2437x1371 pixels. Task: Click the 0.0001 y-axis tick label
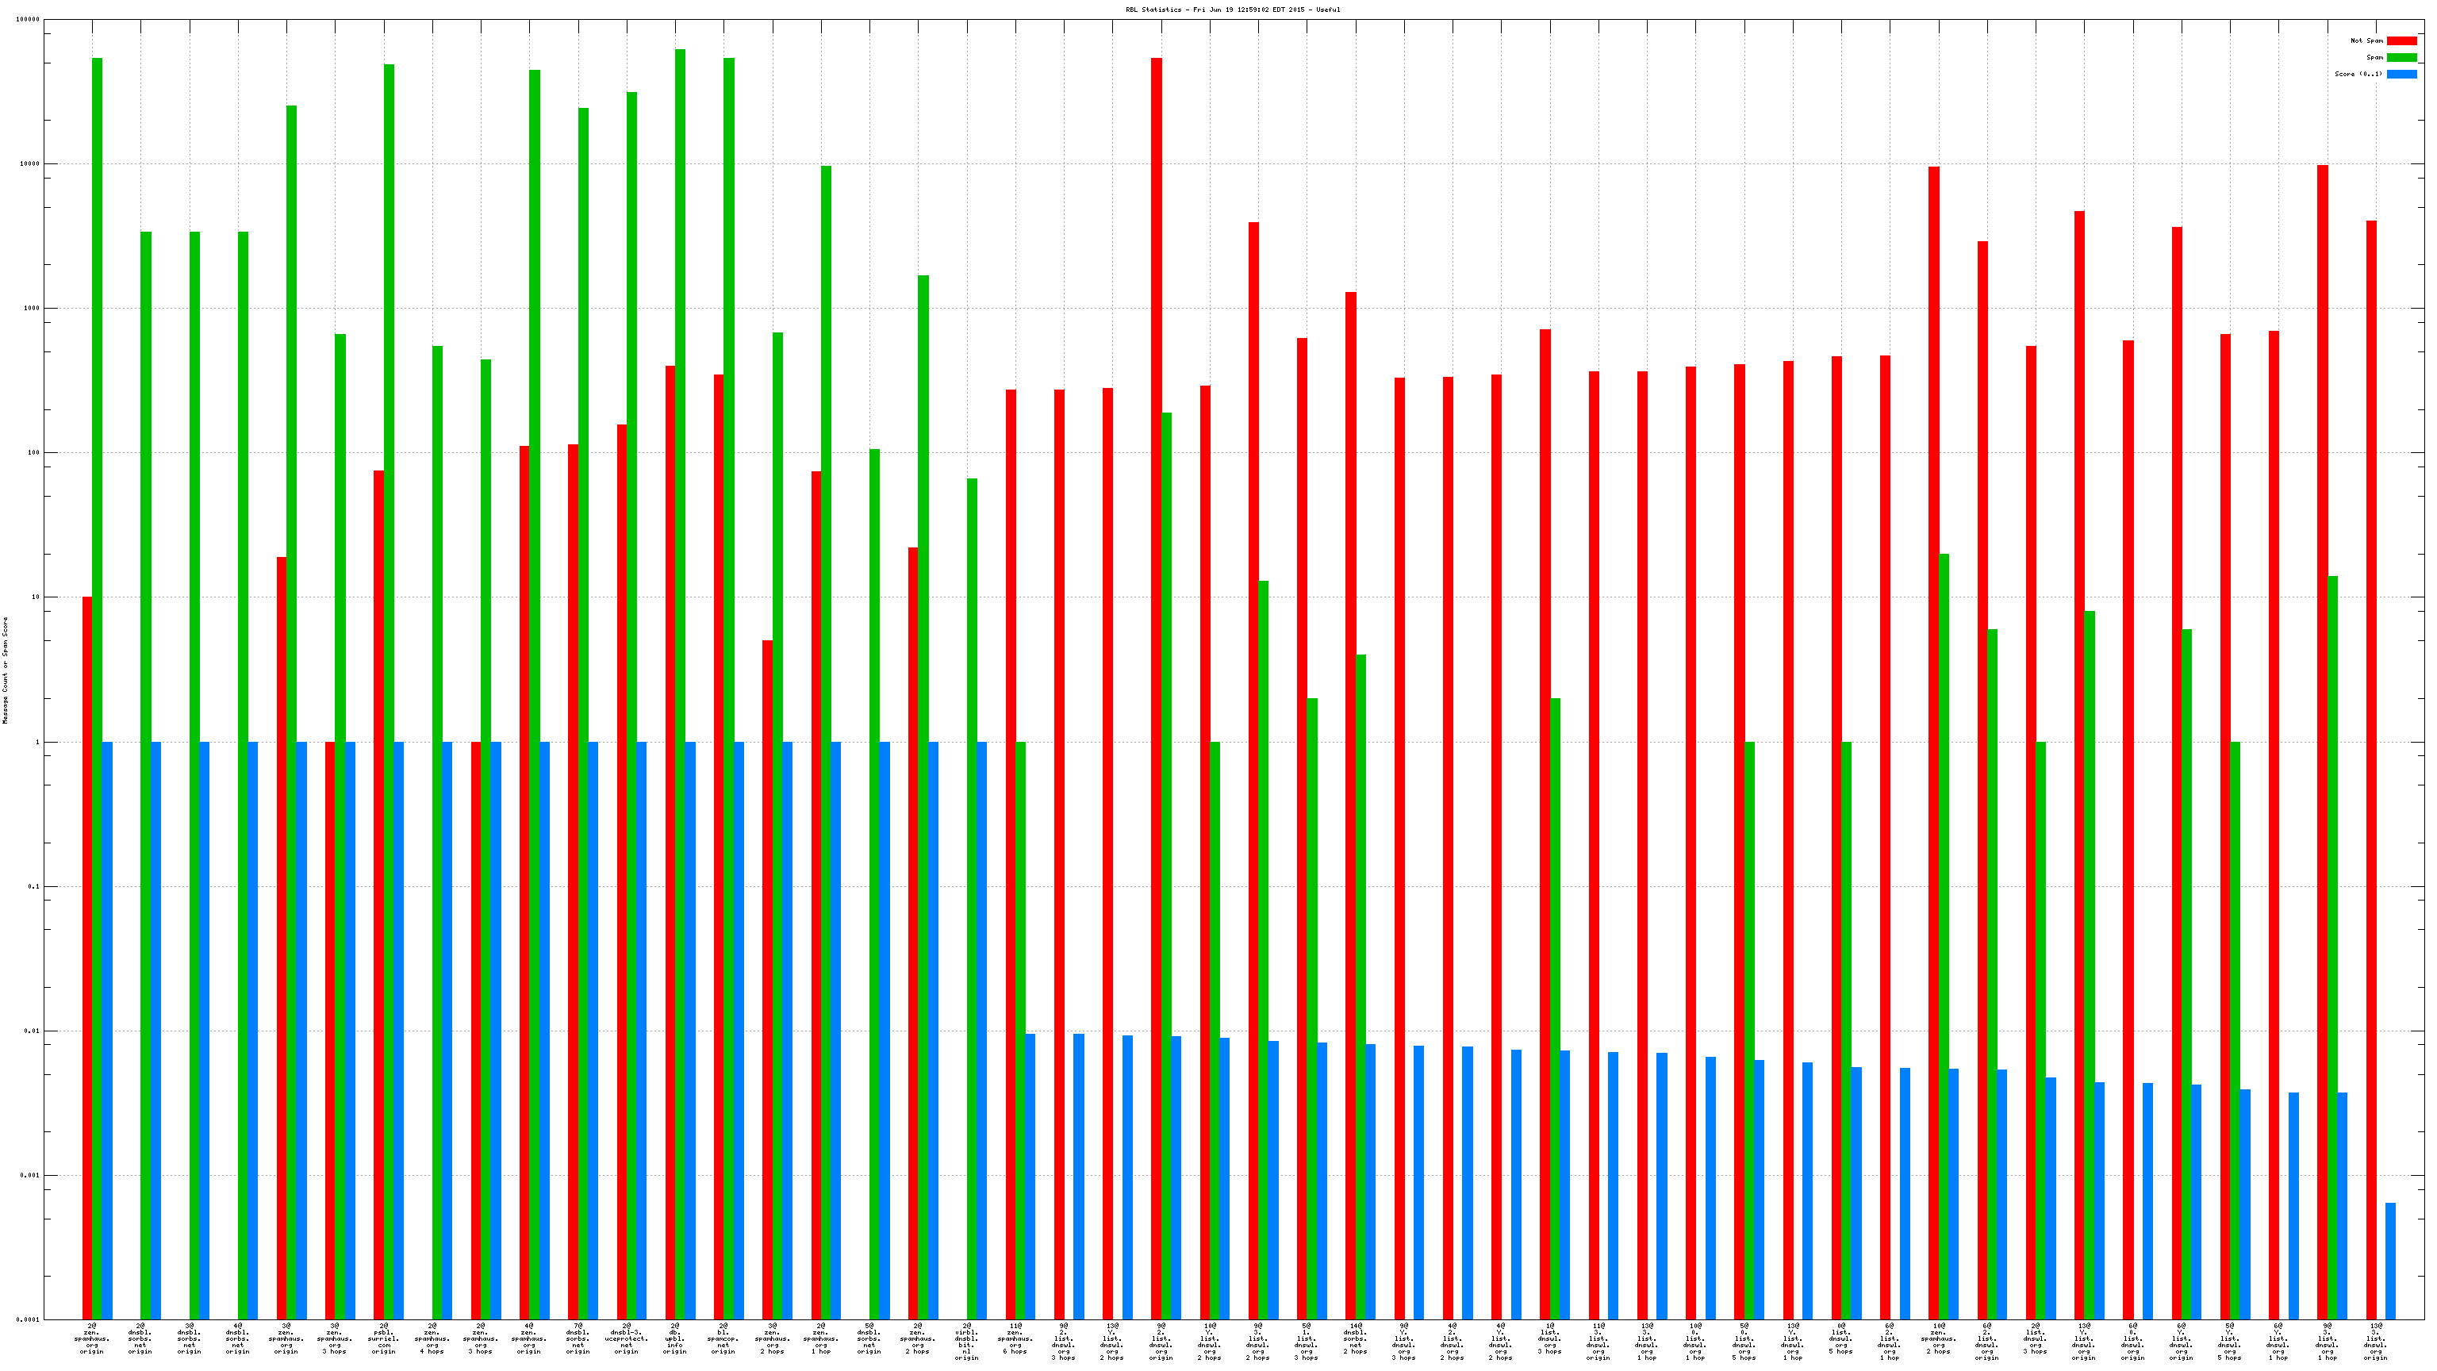(x=29, y=1320)
